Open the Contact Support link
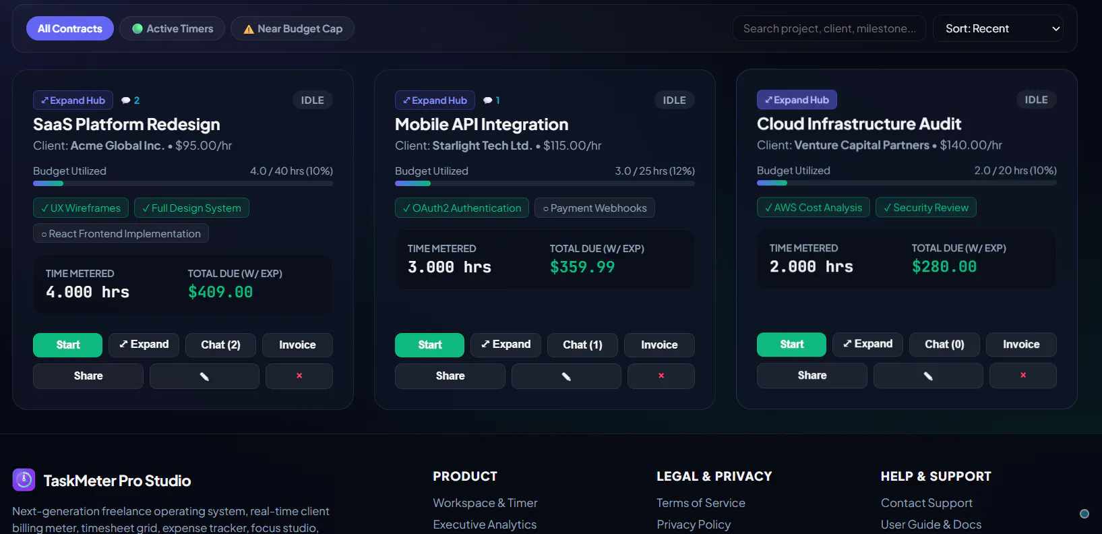This screenshot has height=534, width=1102. point(927,503)
